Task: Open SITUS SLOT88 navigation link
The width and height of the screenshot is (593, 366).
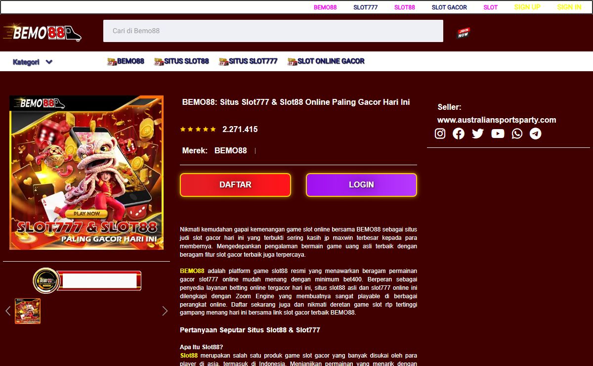Action: coord(181,61)
